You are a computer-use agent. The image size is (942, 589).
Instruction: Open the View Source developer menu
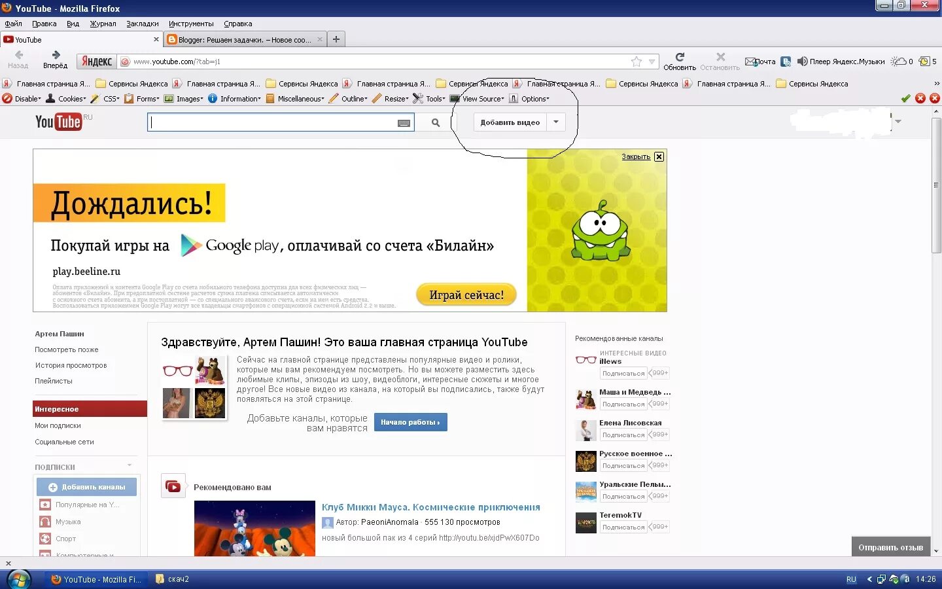[x=477, y=99]
